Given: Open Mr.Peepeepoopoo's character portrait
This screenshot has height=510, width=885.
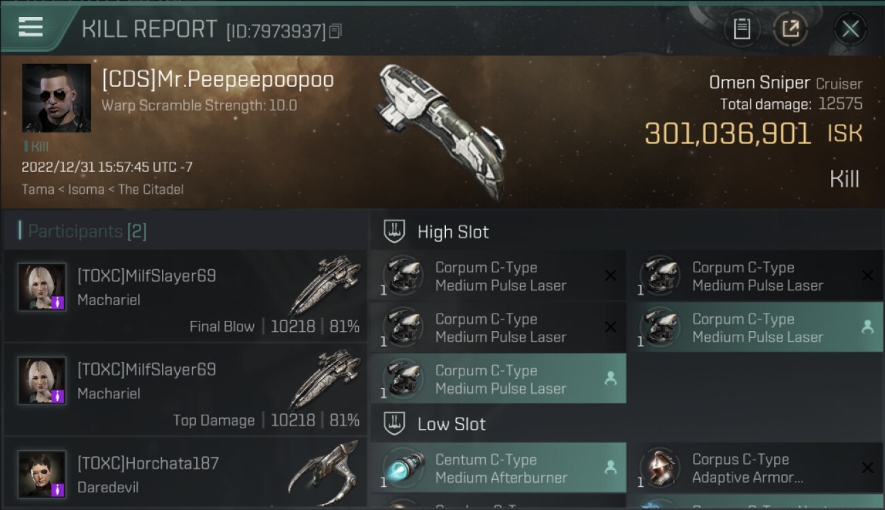Looking at the screenshot, I should [57, 98].
